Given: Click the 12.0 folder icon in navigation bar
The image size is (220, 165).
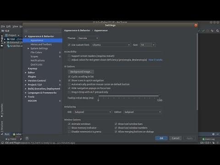Looking at the screenshot, I should tap(3, 31).
